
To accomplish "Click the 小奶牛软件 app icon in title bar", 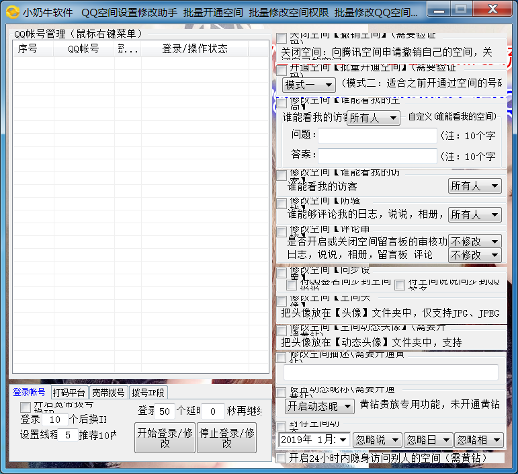I will [x=13, y=12].
